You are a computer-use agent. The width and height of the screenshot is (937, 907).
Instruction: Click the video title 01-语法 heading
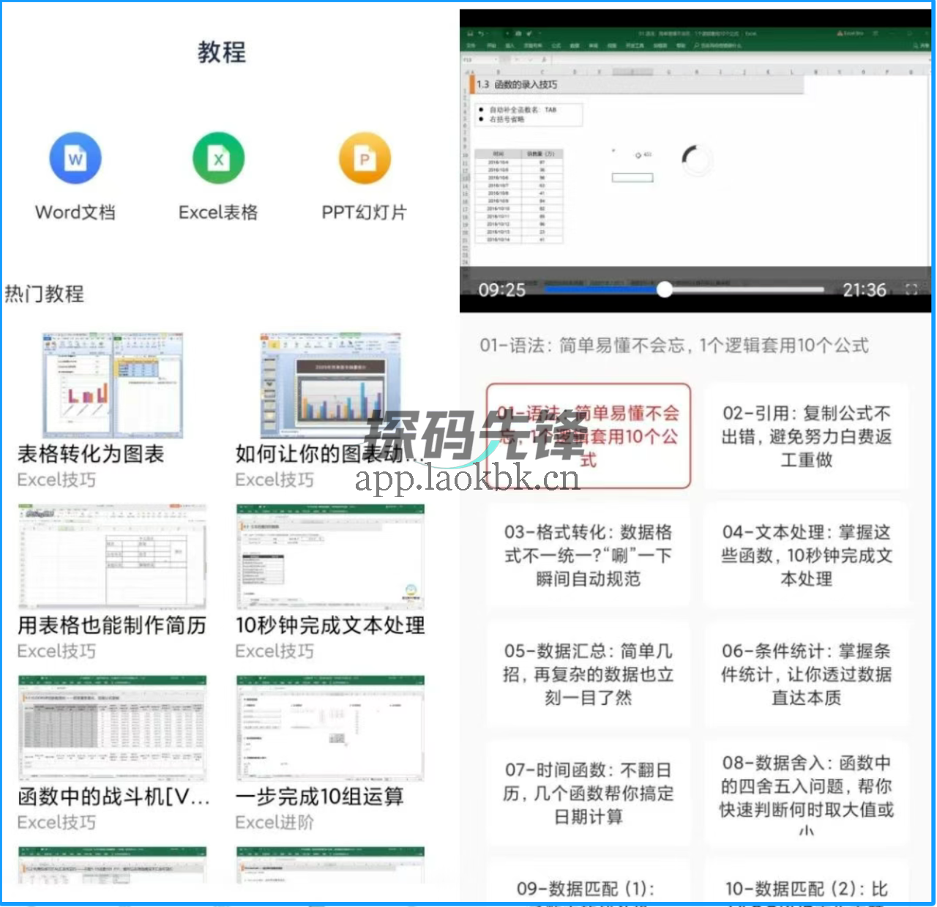(x=674, y=346)
